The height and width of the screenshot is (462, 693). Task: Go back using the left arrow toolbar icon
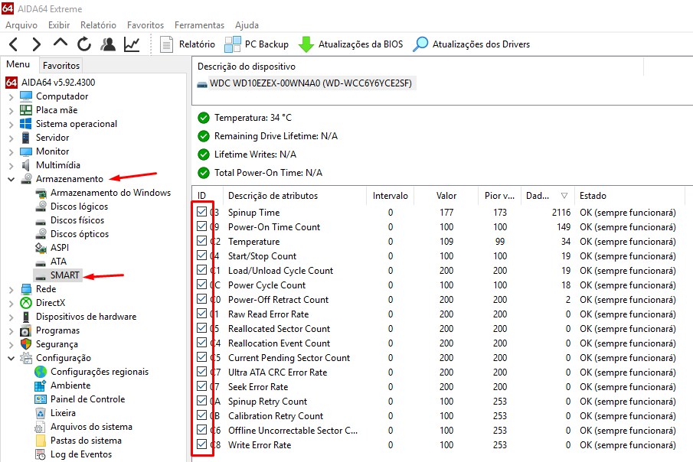(x=13, y=44)
